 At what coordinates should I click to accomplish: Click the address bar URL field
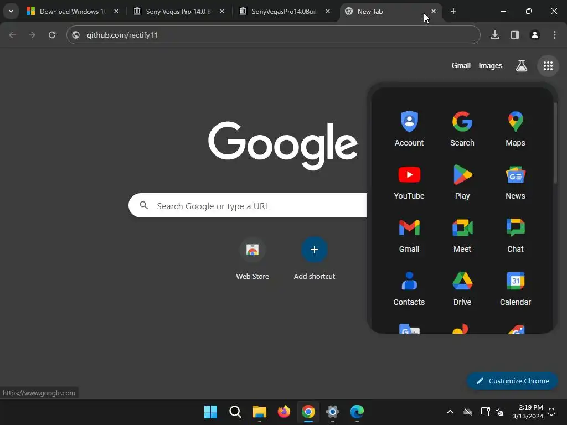(x=274, y=35)
